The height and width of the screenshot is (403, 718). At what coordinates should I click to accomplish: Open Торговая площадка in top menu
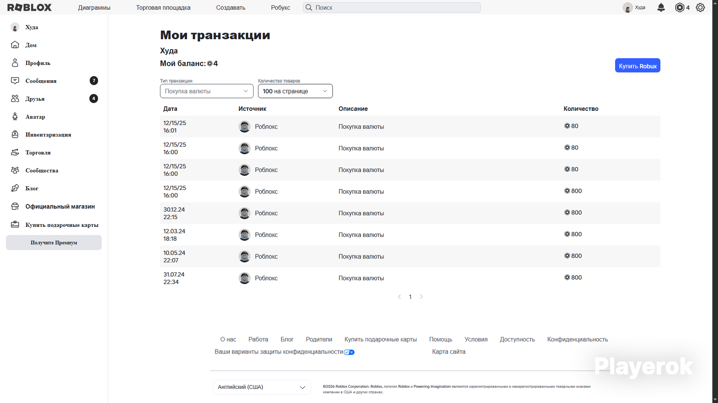pyautogui.click(x=163, y=8)
